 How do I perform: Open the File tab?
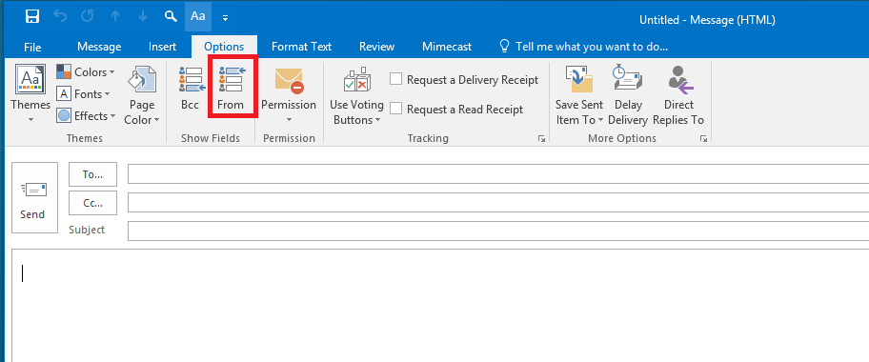pyautogui.click(x=32, y=47)
